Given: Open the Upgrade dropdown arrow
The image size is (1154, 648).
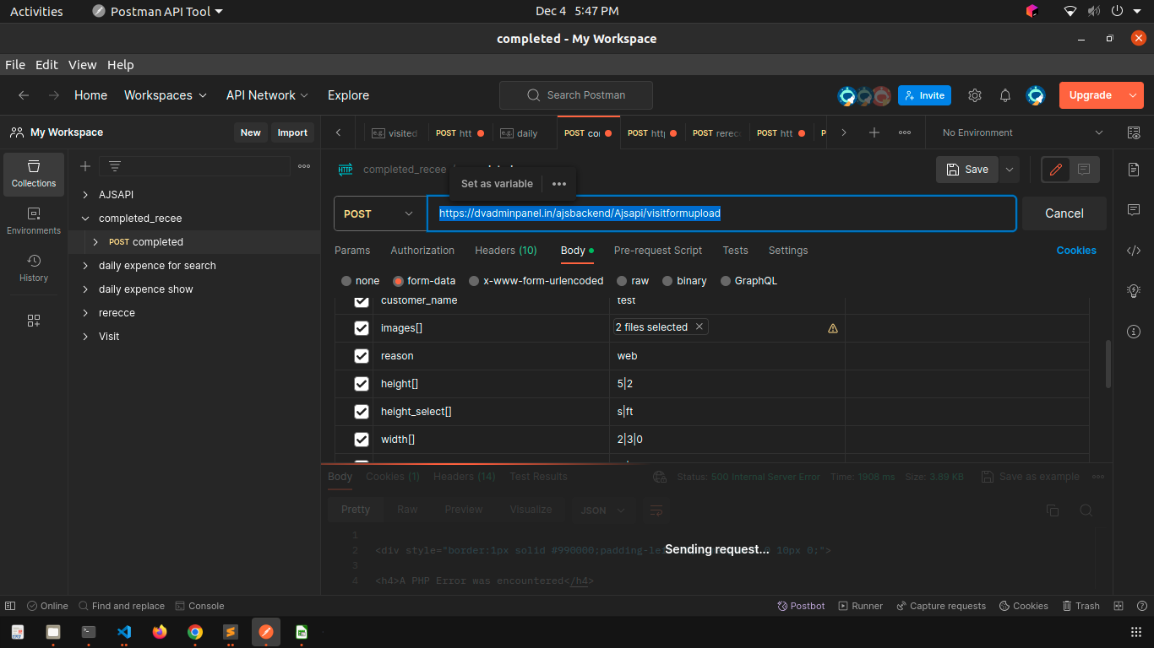Looking at the screenshot, I should pos(1133,95).
